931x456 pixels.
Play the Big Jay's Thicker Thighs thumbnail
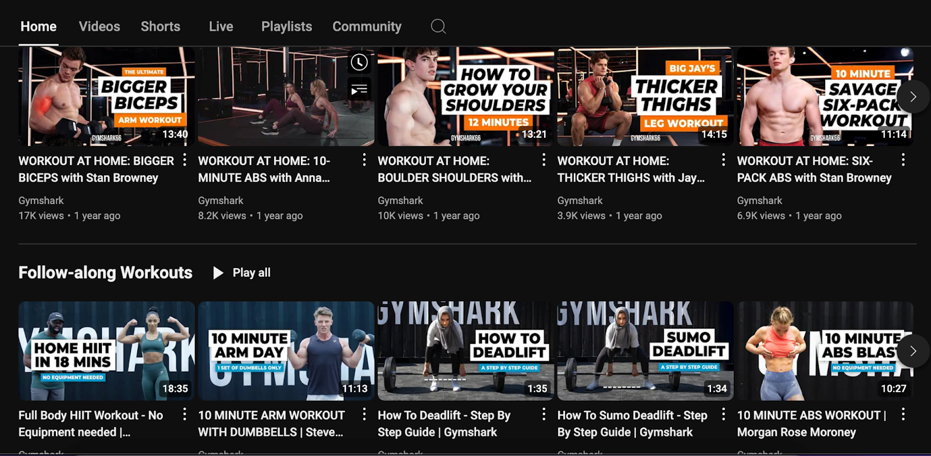tap(645, 97)
